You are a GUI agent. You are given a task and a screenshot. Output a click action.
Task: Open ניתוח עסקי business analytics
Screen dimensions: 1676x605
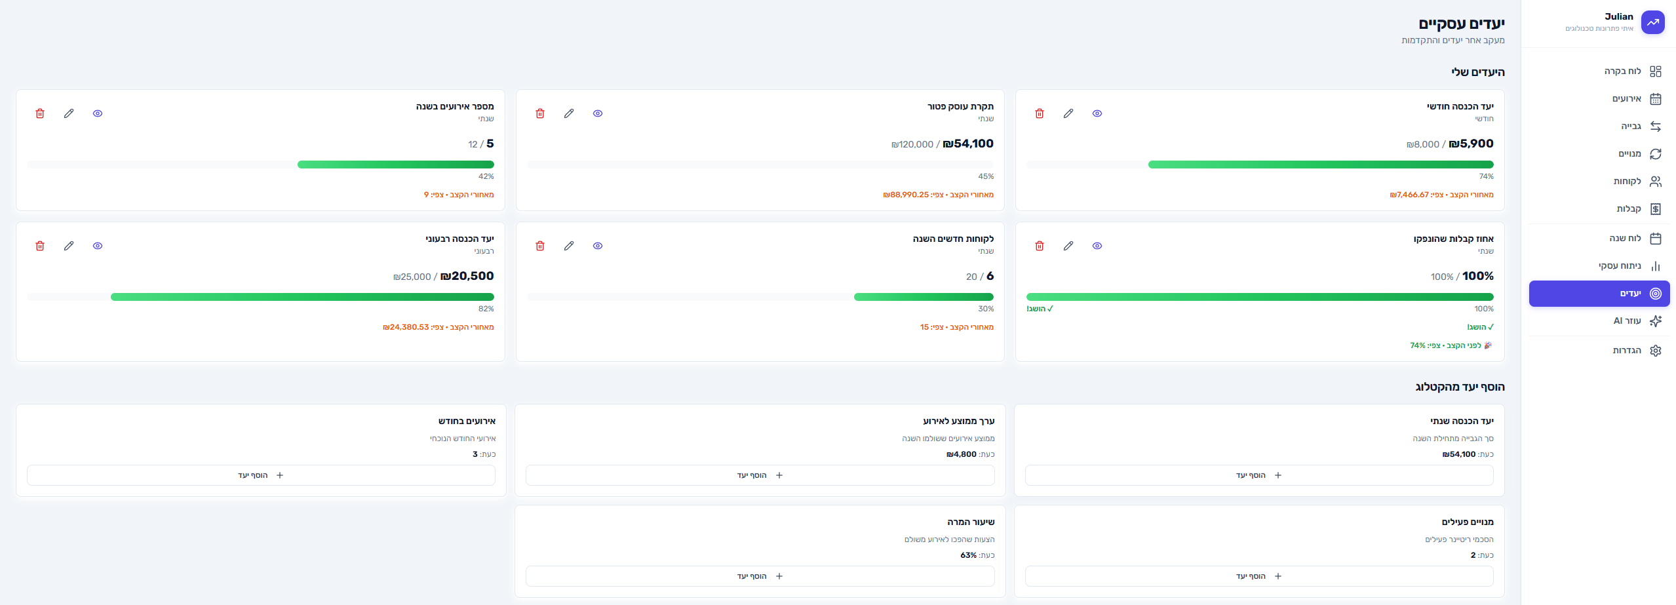1599,266
